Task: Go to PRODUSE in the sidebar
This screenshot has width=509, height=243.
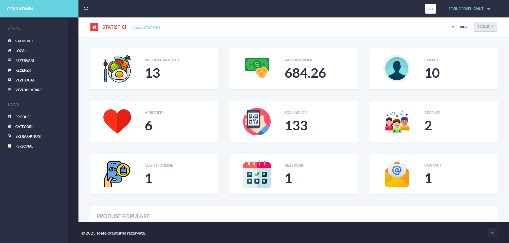Action: tap(23, 117)
